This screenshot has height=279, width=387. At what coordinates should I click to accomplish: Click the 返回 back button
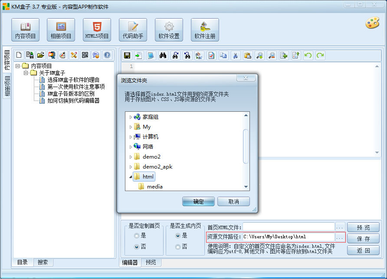click(x=363, y=250)
